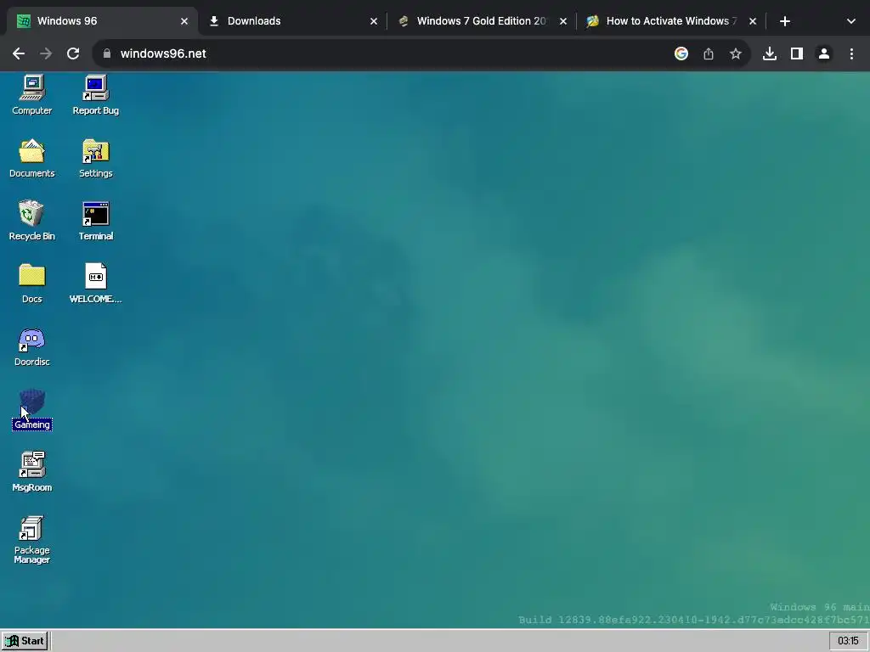View site information lock icon

click(107, 53)
